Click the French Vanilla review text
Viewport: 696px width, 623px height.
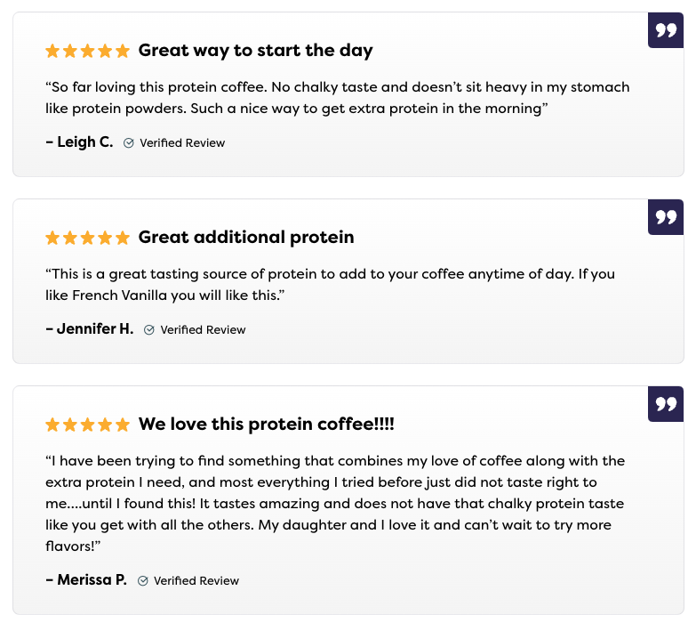330,284
